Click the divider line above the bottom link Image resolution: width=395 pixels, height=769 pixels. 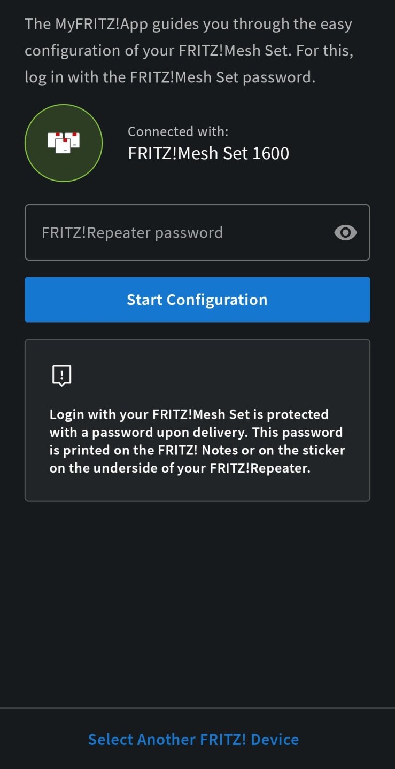(197, 708)
